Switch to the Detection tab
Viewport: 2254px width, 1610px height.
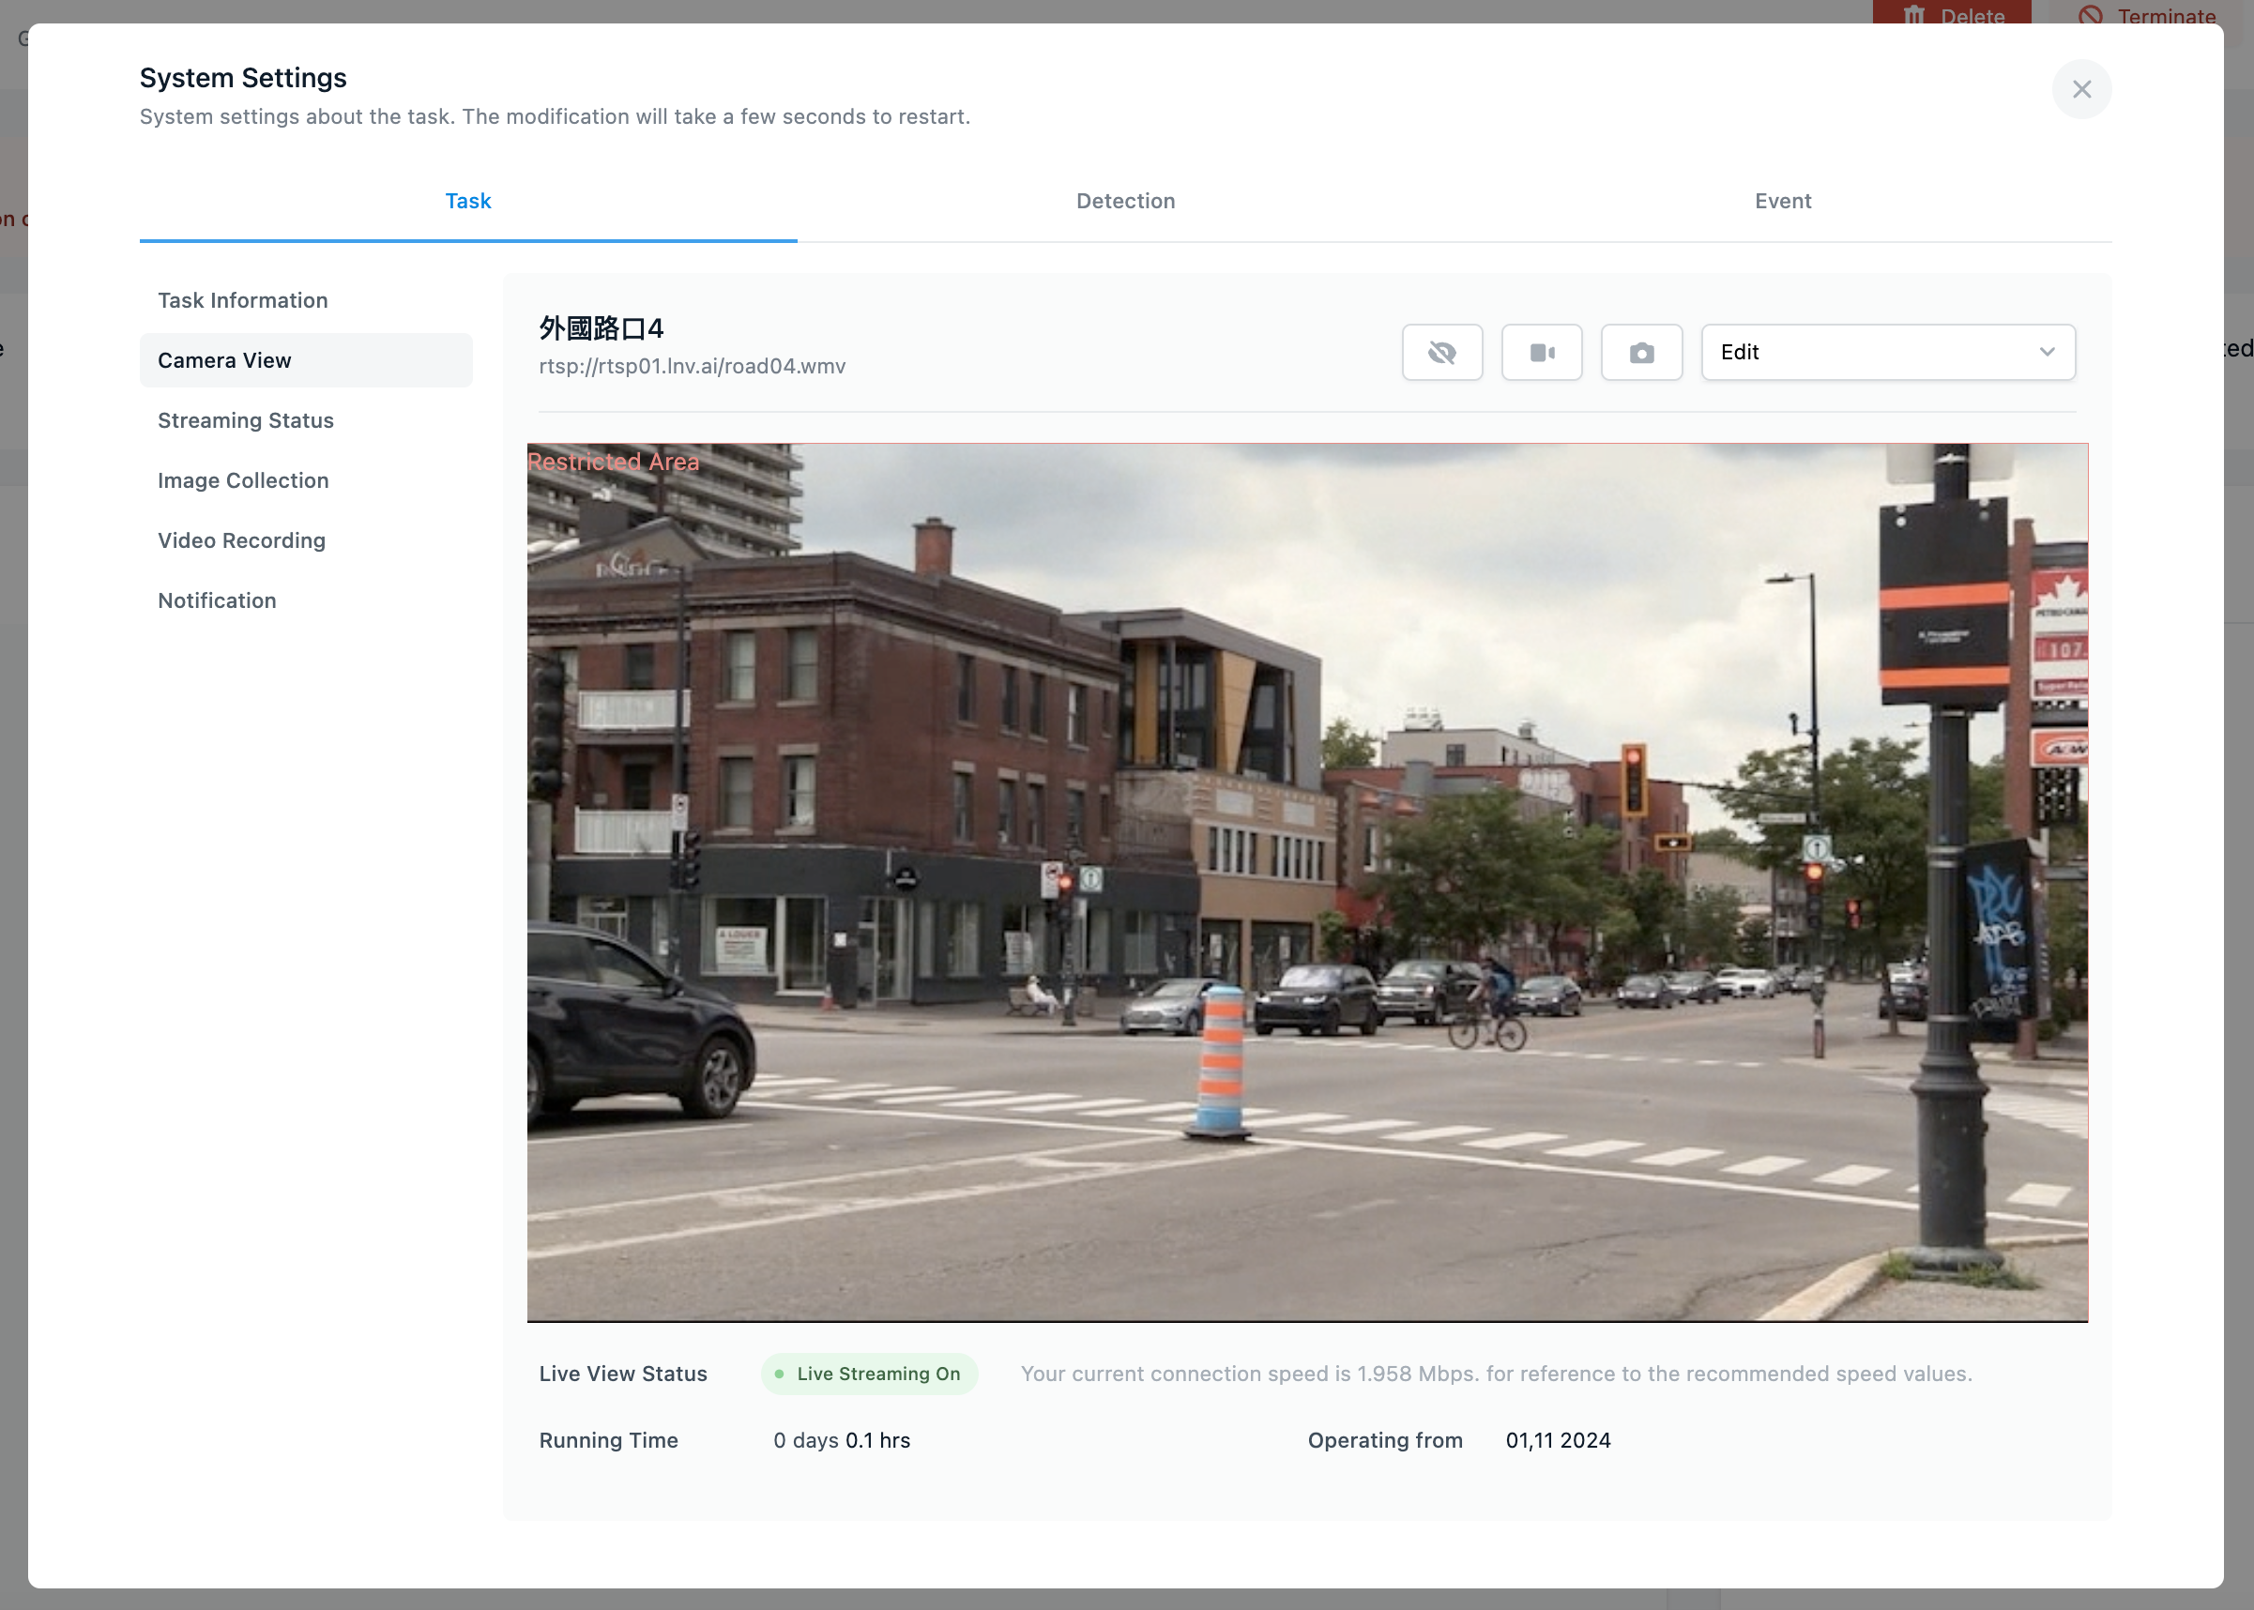point(1125,201)
